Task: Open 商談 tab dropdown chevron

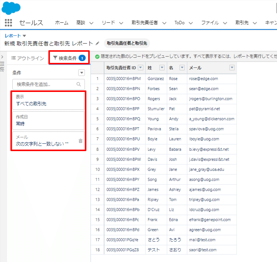Action: click(91, 23)
